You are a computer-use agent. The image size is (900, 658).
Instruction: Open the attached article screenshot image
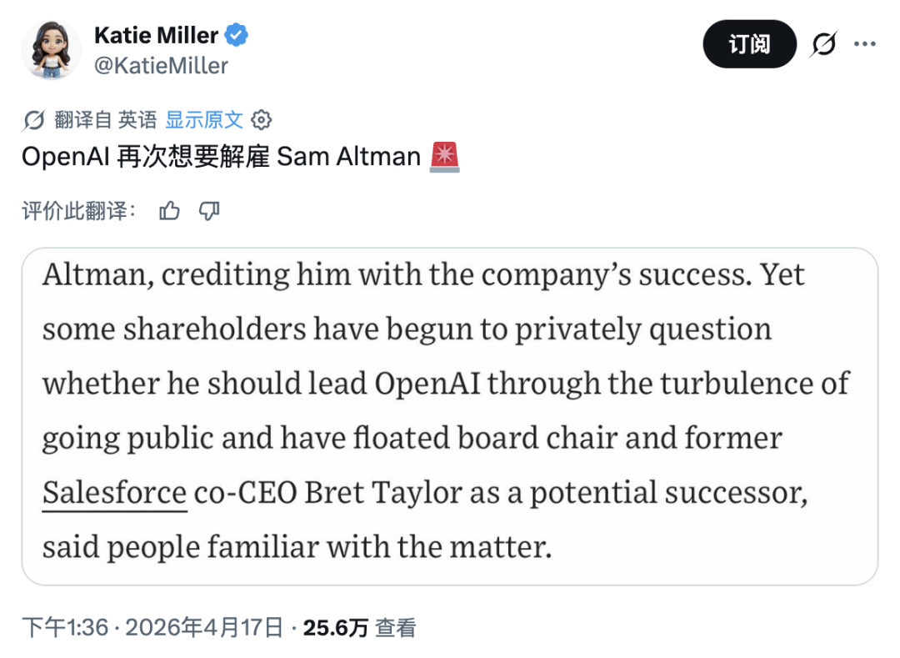[450, 415]
